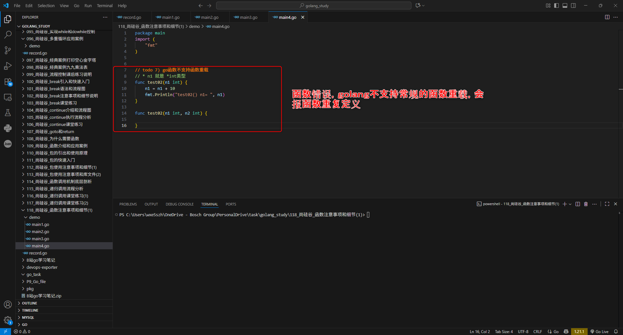Click the demo breadcrumb in editor path
The width and height of the screenshot is (623, 335).
(194, 26)
